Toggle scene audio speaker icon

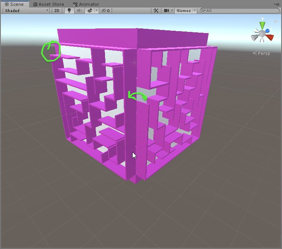[x=79, y=11]
